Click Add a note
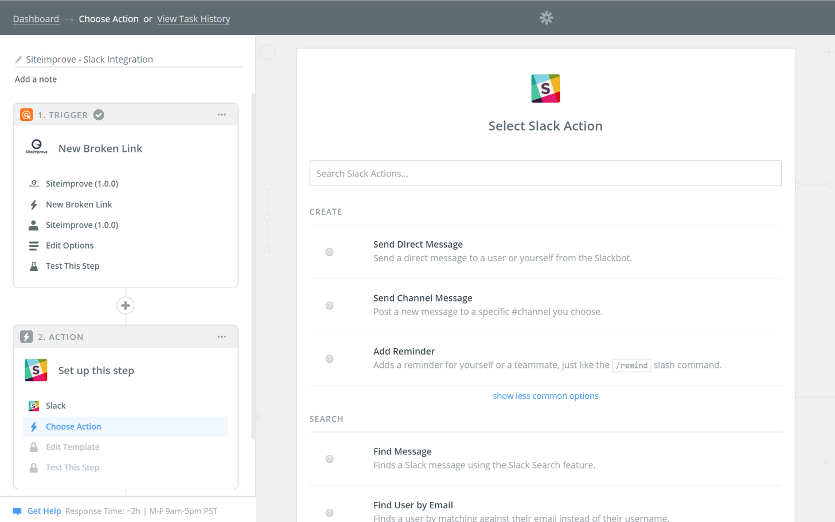835x522 pixels. pyautogui.click(x=36, y=79)
